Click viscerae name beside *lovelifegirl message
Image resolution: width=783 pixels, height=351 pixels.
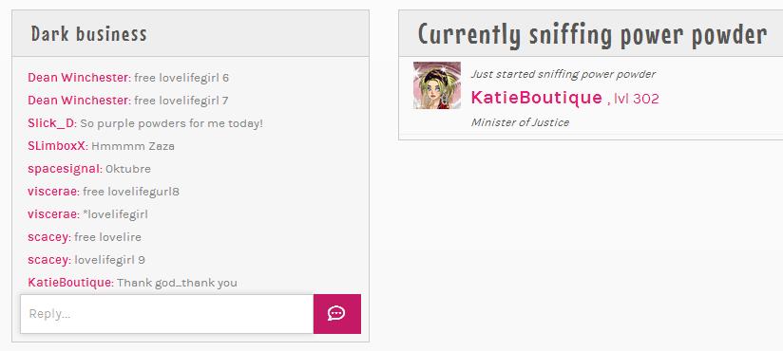tap(52, 214)
